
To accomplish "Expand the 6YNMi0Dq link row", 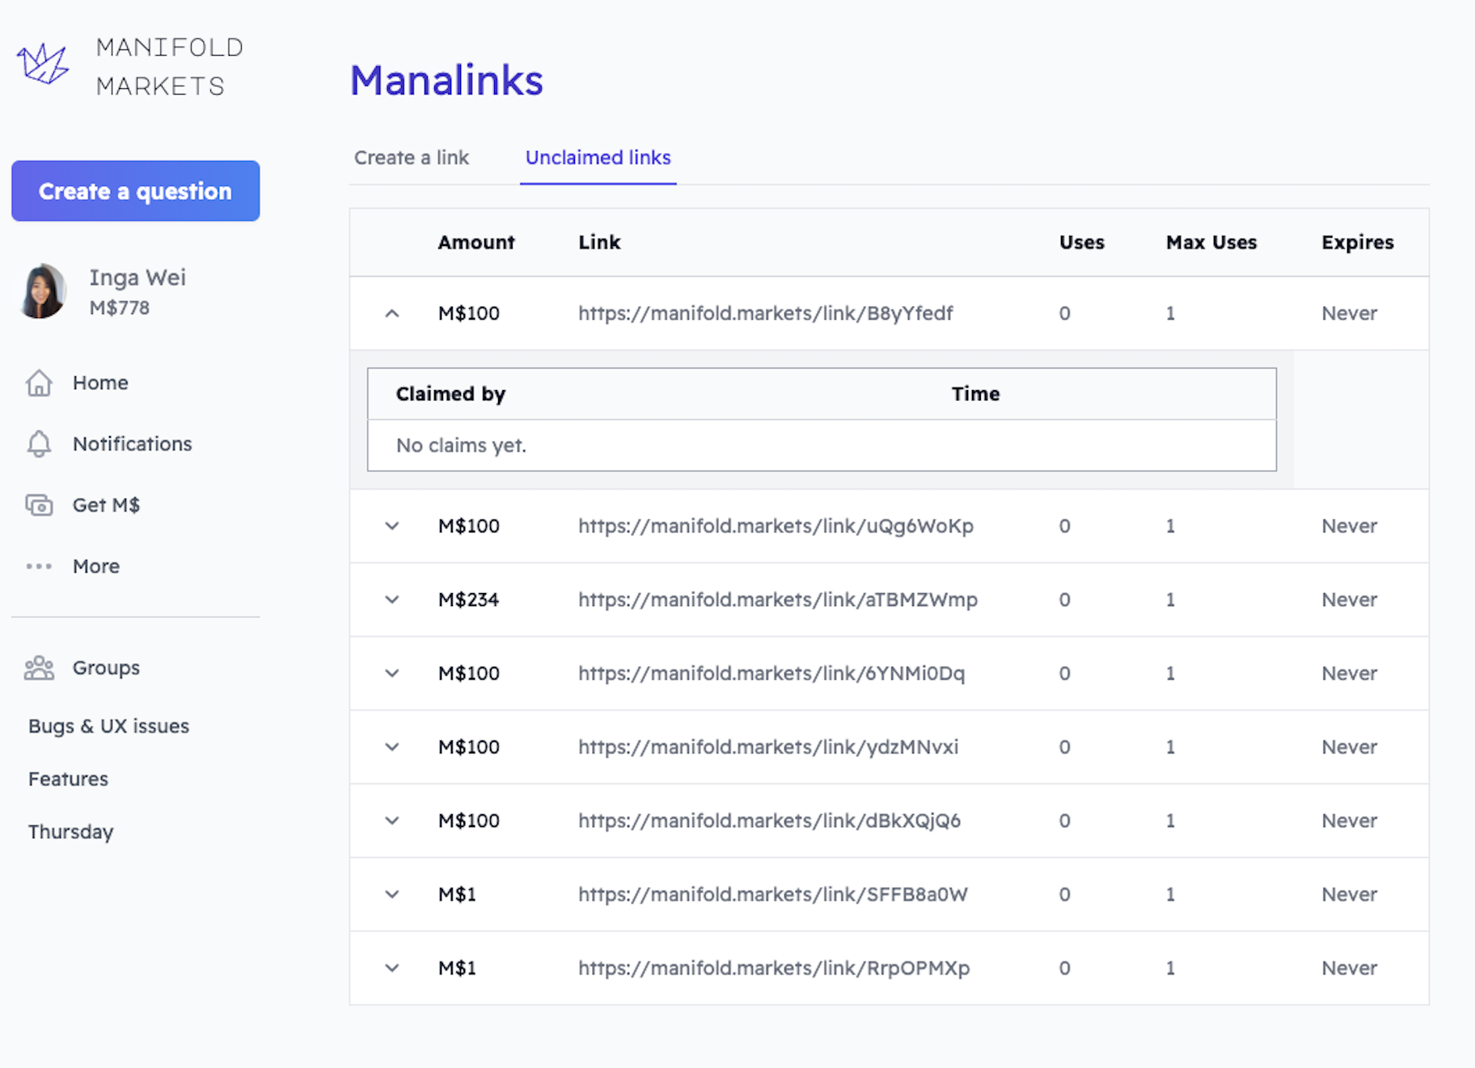I will (x=392, y=673).
